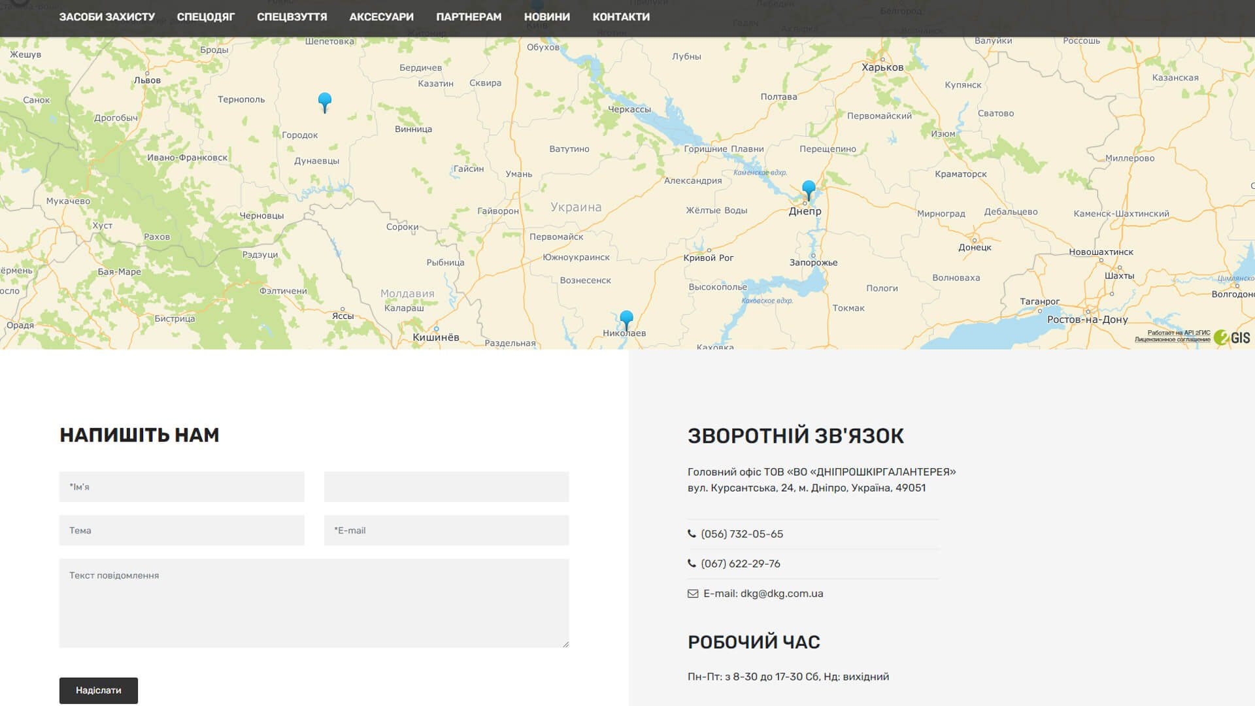Click the Ивано-Франковск map label
1255x706 pixels.
[x=188, y=158]
